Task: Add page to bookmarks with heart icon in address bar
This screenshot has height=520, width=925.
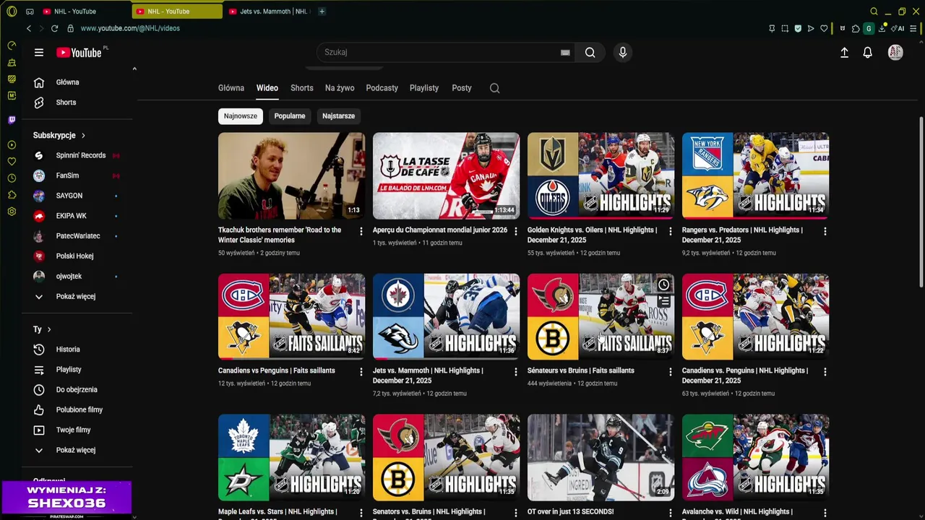Action: 824,28
